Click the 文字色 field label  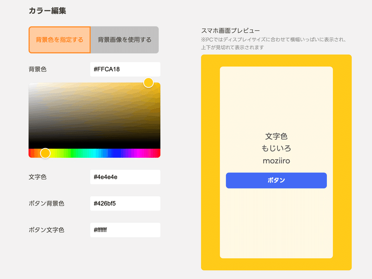38,177
